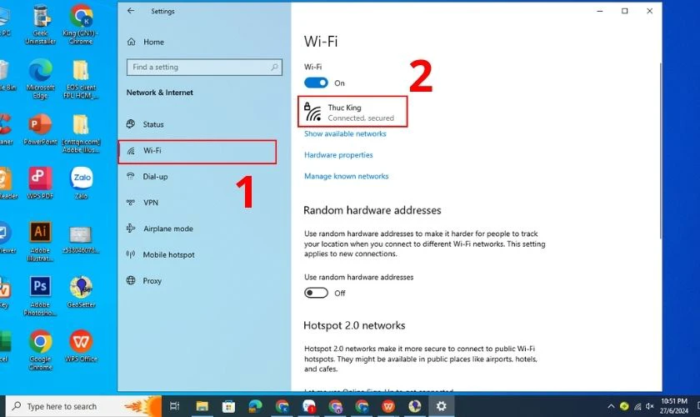Screen dimensions: 700x417
Task: Open Manage known networks link
Action: [347, 176]
